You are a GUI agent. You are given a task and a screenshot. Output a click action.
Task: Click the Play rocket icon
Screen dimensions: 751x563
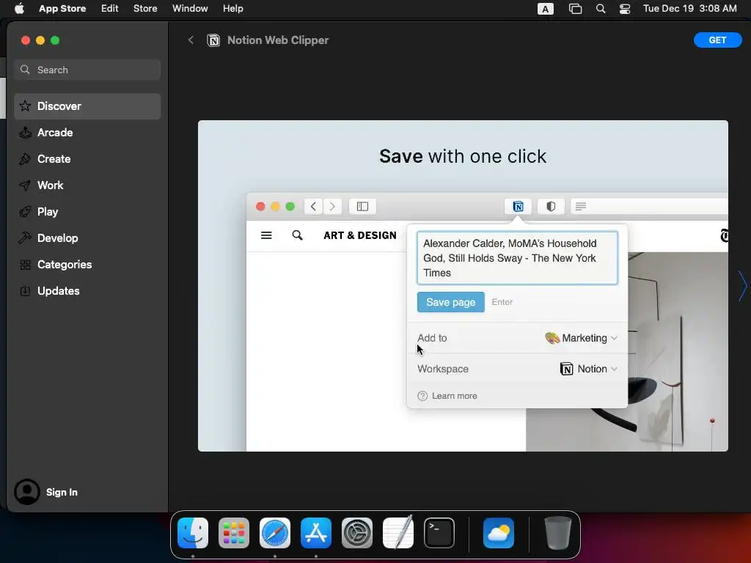[25, 212]
